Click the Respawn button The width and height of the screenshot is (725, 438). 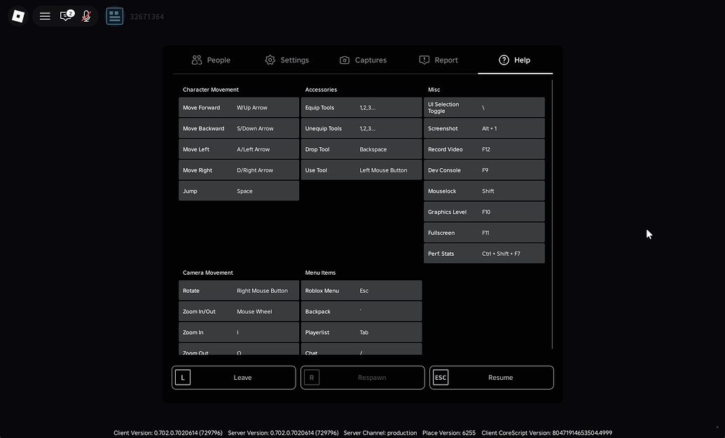point(363,378)
